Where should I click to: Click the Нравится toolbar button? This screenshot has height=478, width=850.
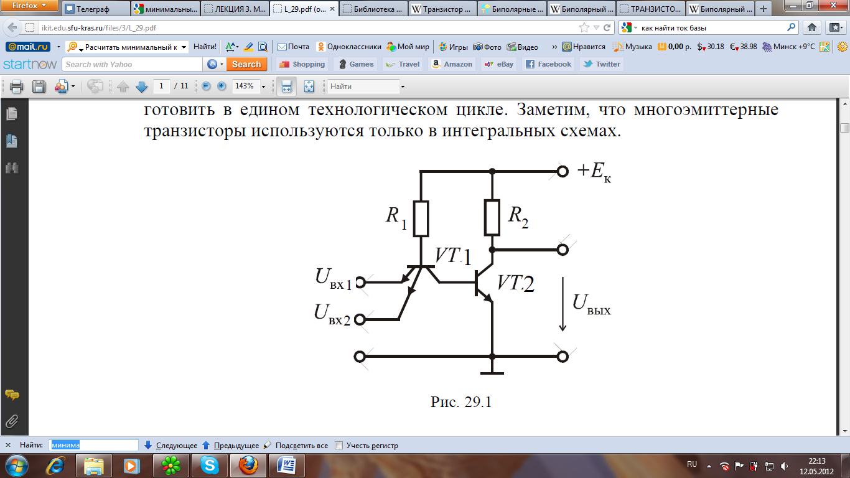click(x=584, y=47)
